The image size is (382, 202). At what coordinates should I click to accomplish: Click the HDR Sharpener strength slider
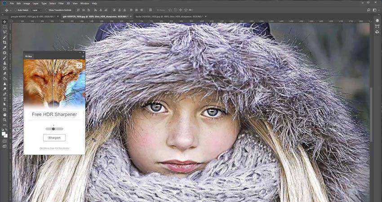pos(54,129)
